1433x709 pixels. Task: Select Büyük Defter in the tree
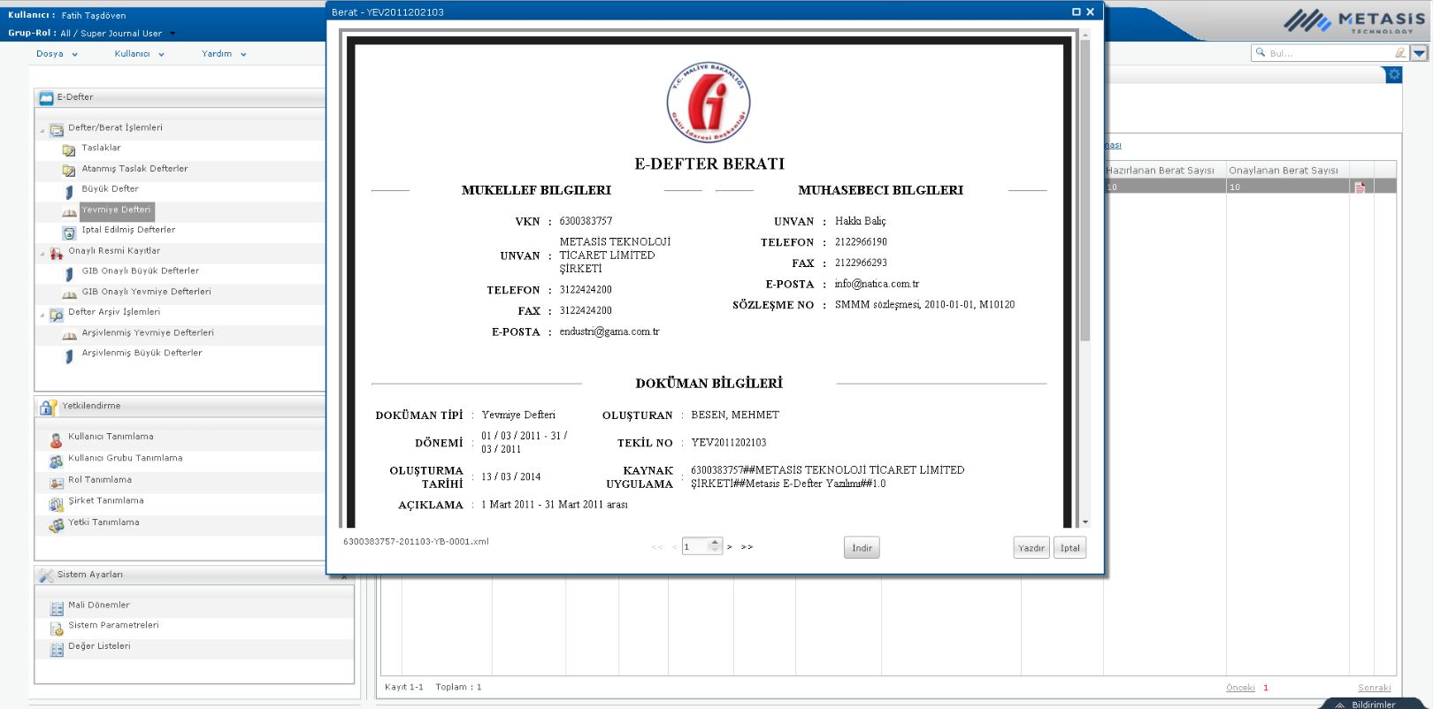click(x=111, y=189)
